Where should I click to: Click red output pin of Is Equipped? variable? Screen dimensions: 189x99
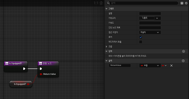(x=28, y=84)
